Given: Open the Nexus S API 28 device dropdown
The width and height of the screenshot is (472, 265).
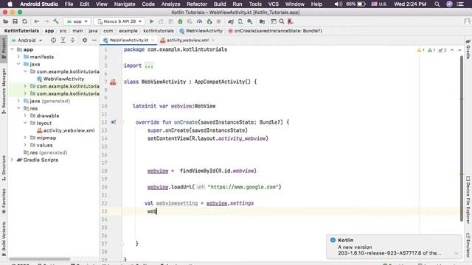Looking at the screenshot, I should [x=119, y=21].
